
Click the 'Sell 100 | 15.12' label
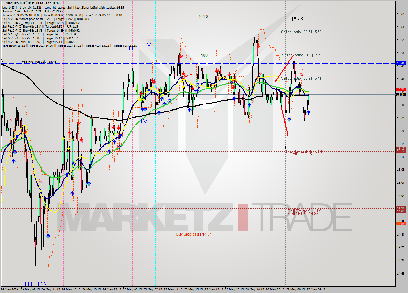coord(303,154)
